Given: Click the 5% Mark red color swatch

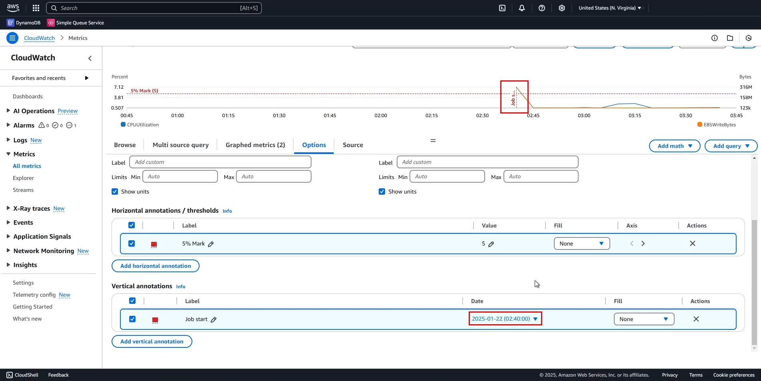Looking at the screenshot, I should click(154, 244).
